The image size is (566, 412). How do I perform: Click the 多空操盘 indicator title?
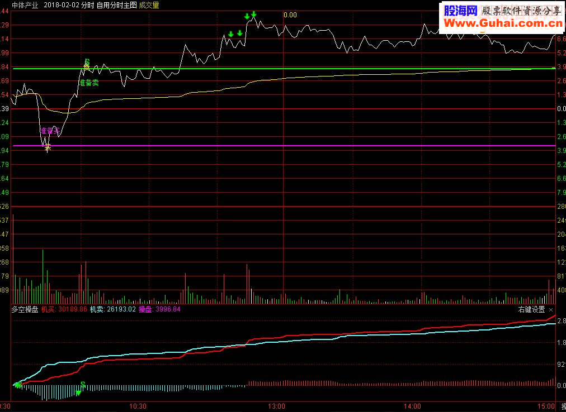pos(25,309)
